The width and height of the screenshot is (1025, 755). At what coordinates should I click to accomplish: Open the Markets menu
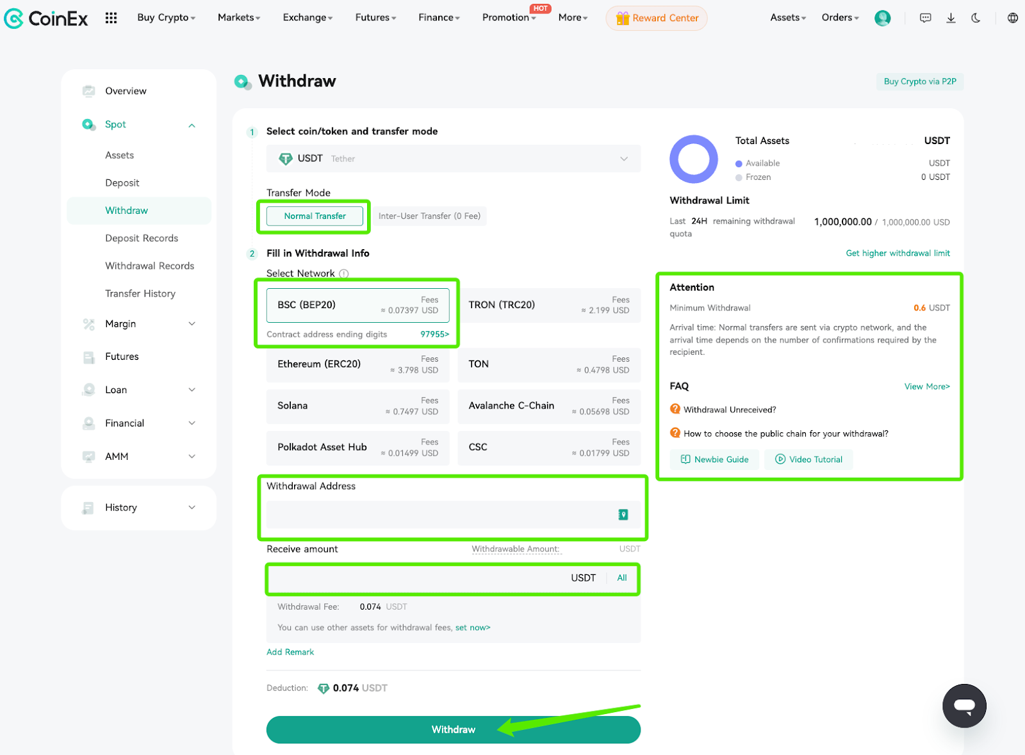pyautogui.click(x=239, y=18)
